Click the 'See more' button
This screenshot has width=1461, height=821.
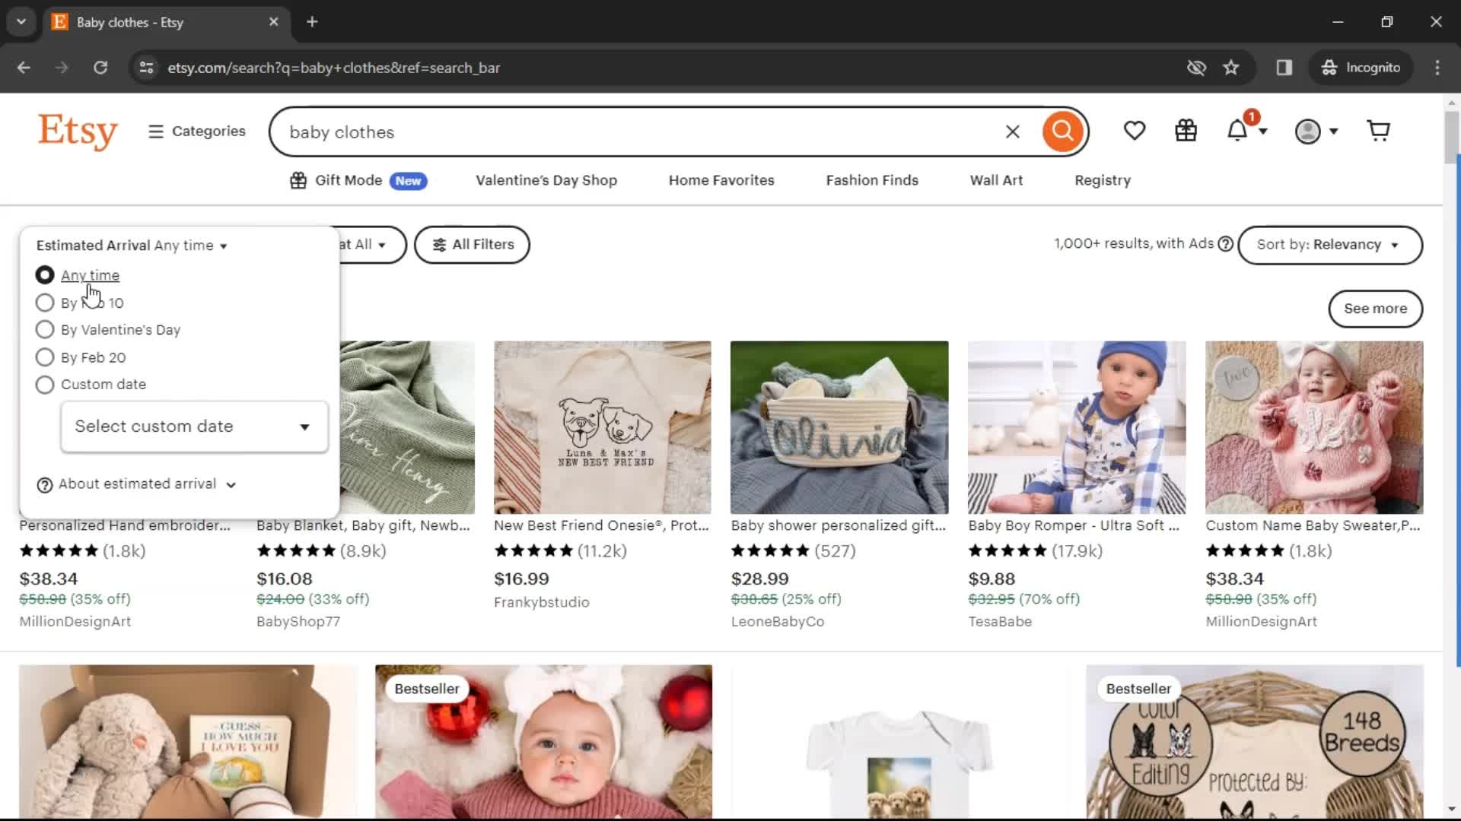[1376, 308]
